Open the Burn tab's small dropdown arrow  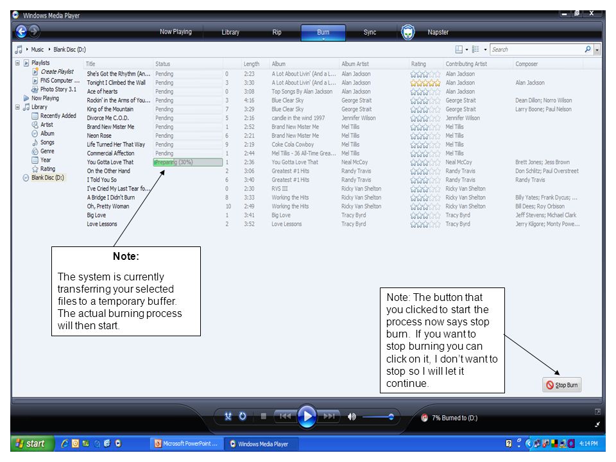click(x=323, y=39)
